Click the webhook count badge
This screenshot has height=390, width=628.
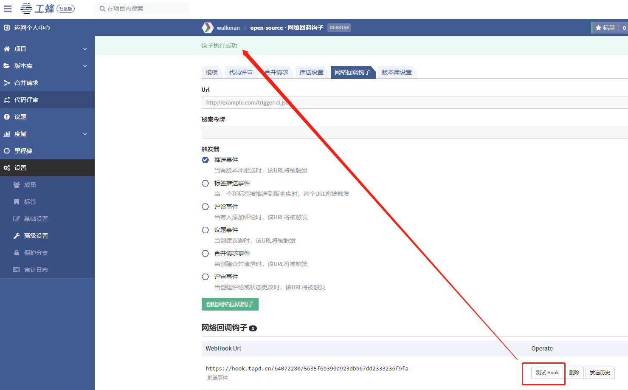click(253, 328)
